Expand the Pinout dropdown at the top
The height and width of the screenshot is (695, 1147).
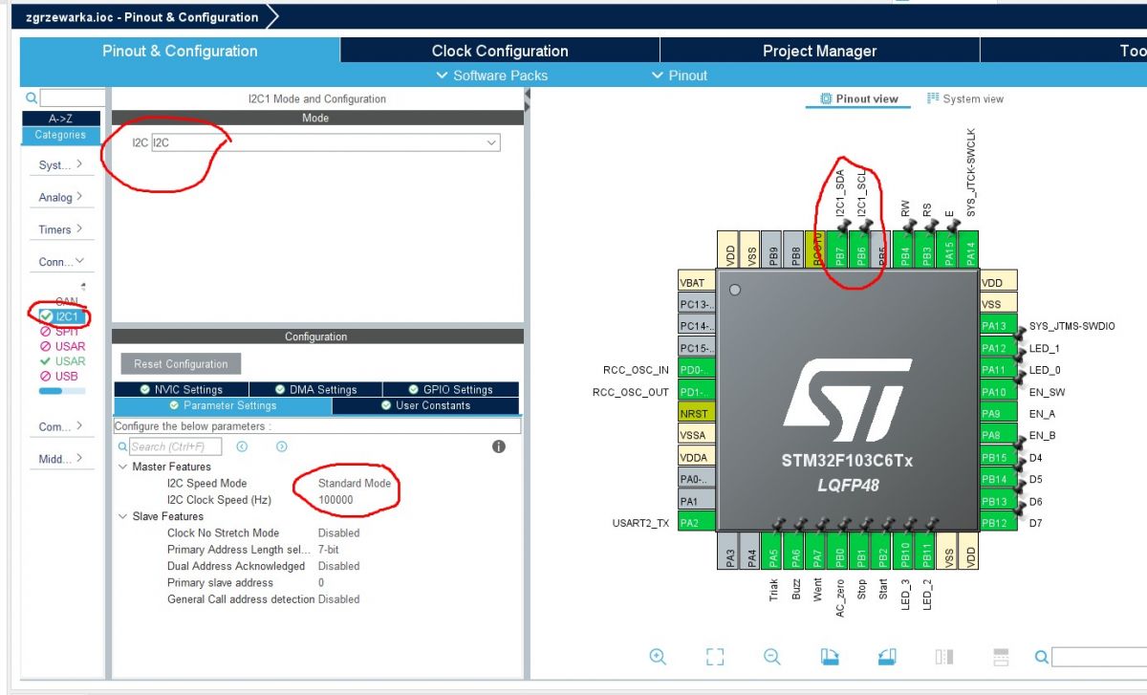tap(679, 75)
